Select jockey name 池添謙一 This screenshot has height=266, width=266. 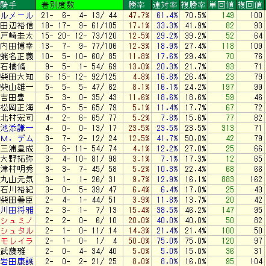pyautogui.click(x=17, y=128)
